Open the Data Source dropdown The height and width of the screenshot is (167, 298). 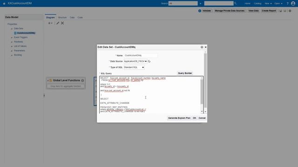(135, 61)
